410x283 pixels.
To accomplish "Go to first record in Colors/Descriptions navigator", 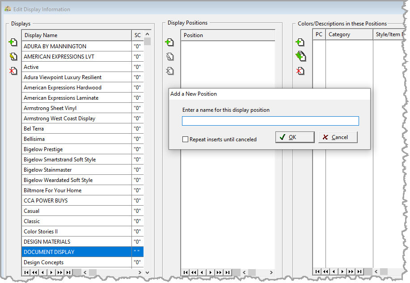I will point(317,271).
